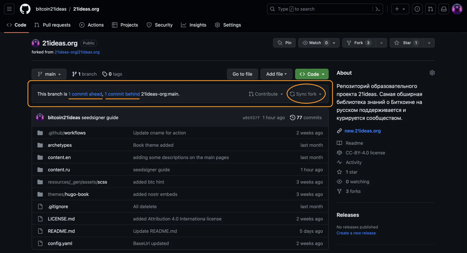Open the README.md file

click(61, 231)
